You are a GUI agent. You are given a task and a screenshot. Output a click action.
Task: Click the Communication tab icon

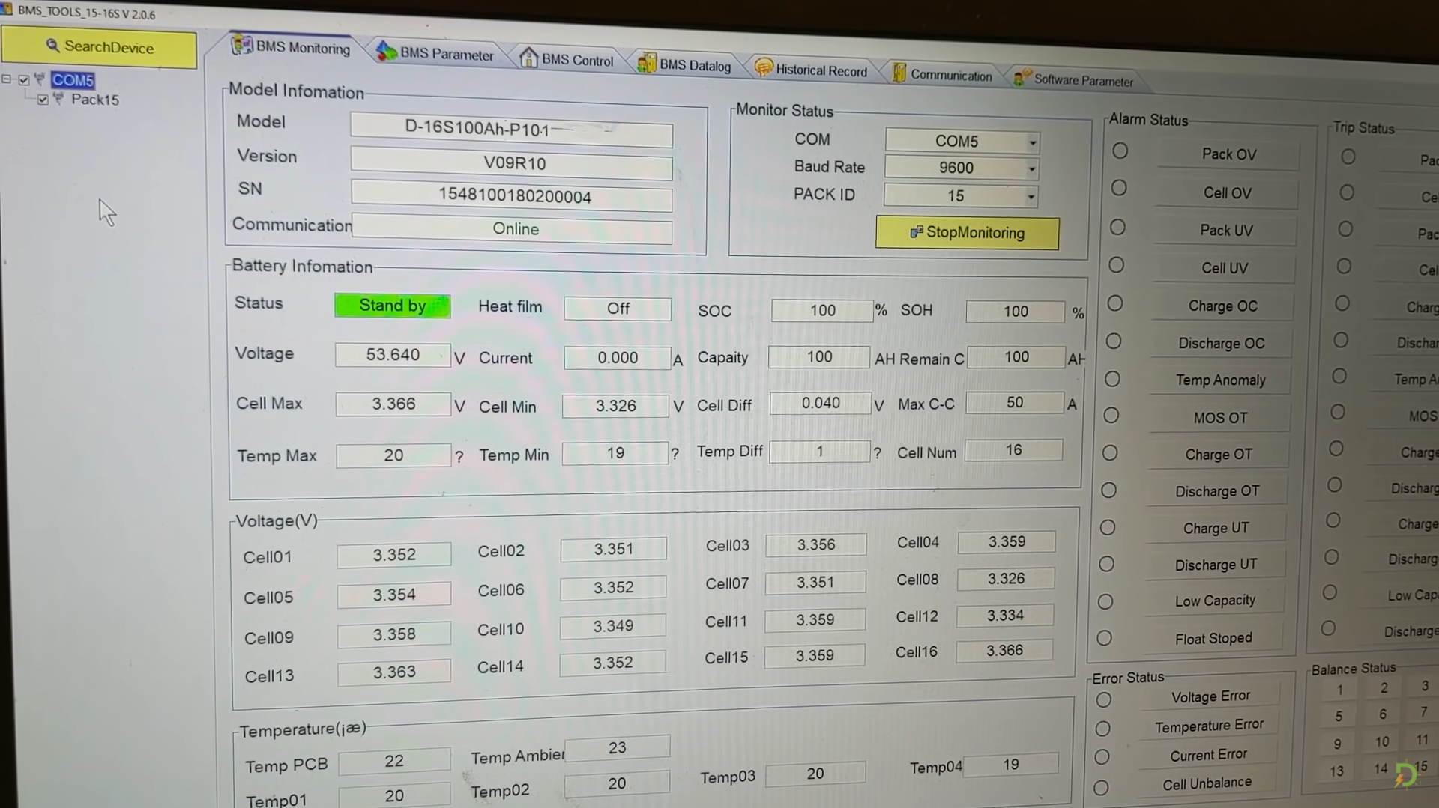[899, 73]
